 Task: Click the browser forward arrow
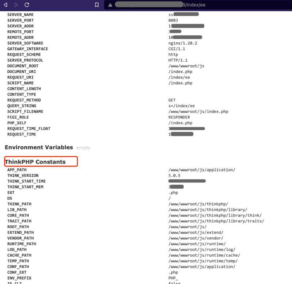pos(16,5)
